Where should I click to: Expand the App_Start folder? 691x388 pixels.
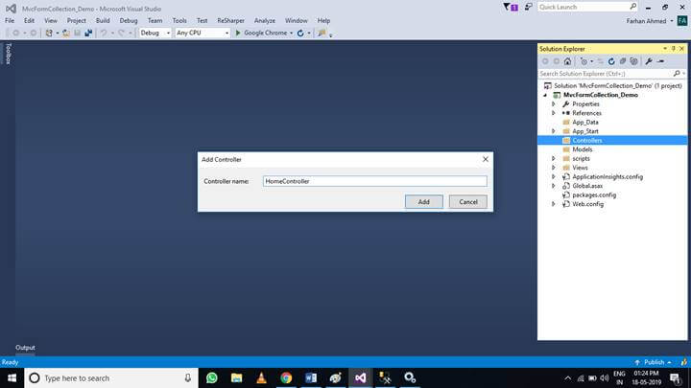click(554, 131)
